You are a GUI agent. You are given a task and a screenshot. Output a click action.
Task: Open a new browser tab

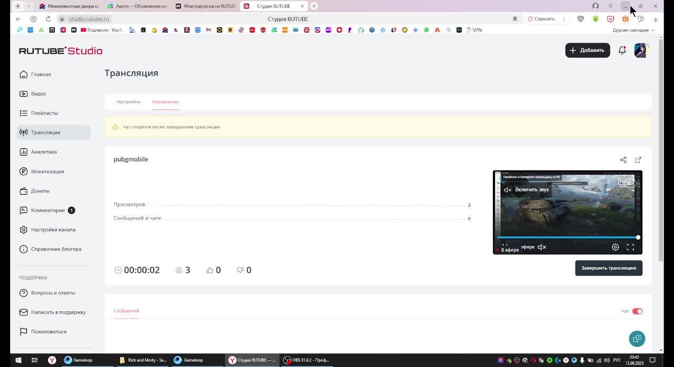tap(314, 6)
